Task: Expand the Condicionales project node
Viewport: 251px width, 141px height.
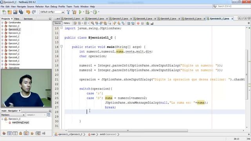Action: tap(2, 23)
